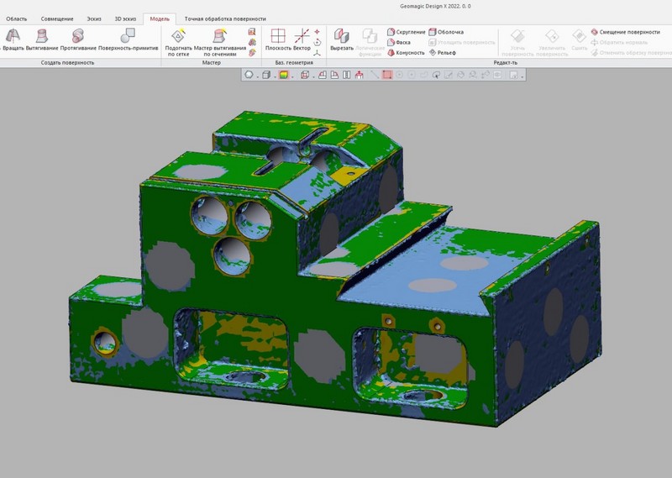Click the normal-to view red arrow icon
This screenshot has width=672, height=478.
(x=360, y=75)
